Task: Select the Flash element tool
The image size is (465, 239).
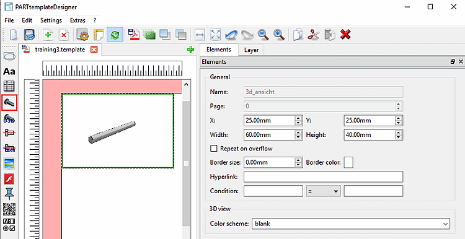Action: (9, 179)
